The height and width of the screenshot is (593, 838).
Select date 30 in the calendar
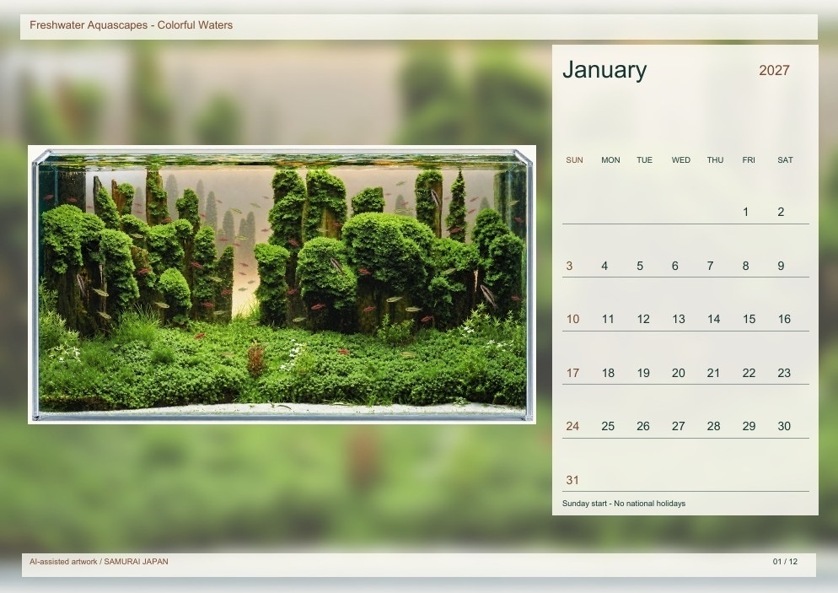pos(784,426)
